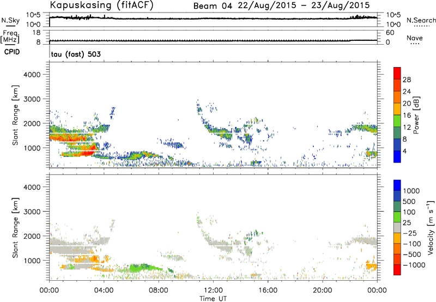The image size is (436, 302).
Task: Click the '18' frequency axis tick label
Action: point(37,33)
